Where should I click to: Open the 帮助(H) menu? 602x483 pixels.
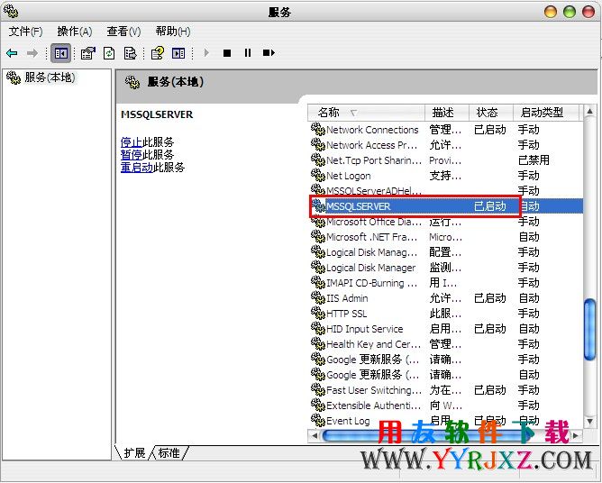pos(173,32)
